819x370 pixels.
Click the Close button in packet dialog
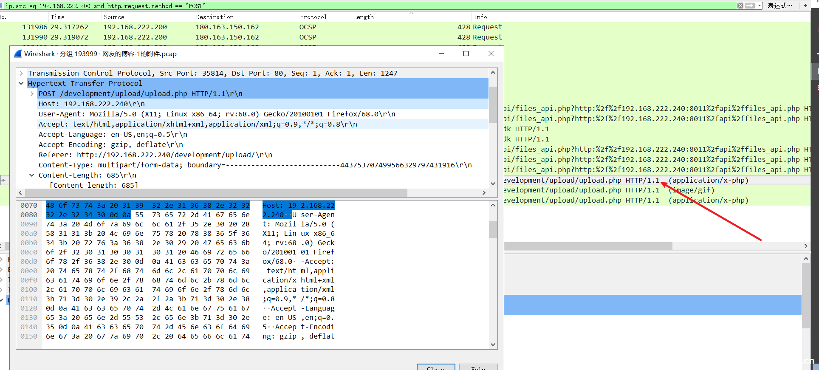click(435, 367)
